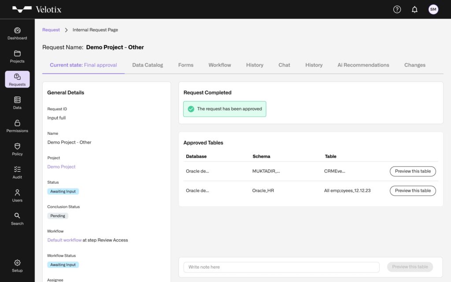
Task: Open the Search magnifier icon
Action: 17,215
